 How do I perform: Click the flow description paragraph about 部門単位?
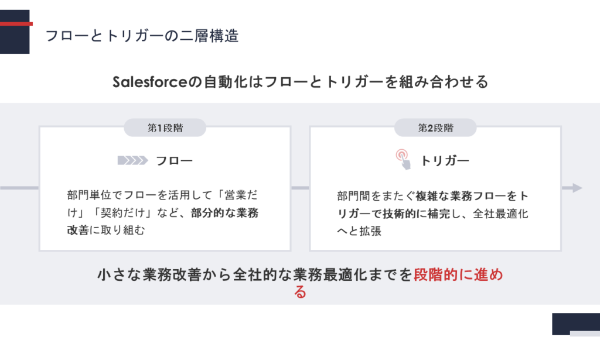pyautogui.click(x=163, y=212)
